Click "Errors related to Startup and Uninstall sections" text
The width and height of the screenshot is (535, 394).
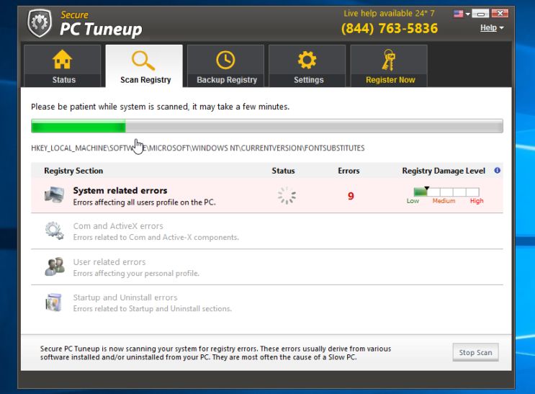[152, 308]
